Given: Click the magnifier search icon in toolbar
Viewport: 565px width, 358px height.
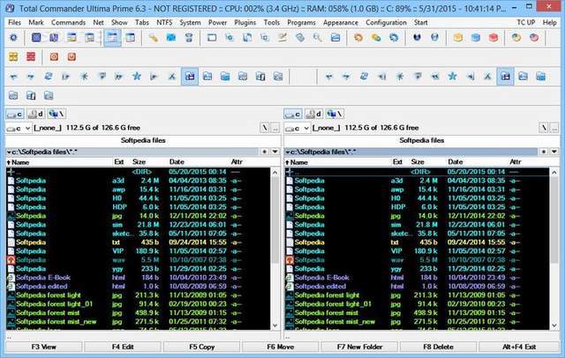Looking at the screenshot, I should [x=318, y=37].
